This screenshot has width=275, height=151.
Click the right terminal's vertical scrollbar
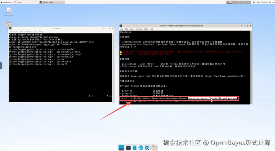(251, 67)
